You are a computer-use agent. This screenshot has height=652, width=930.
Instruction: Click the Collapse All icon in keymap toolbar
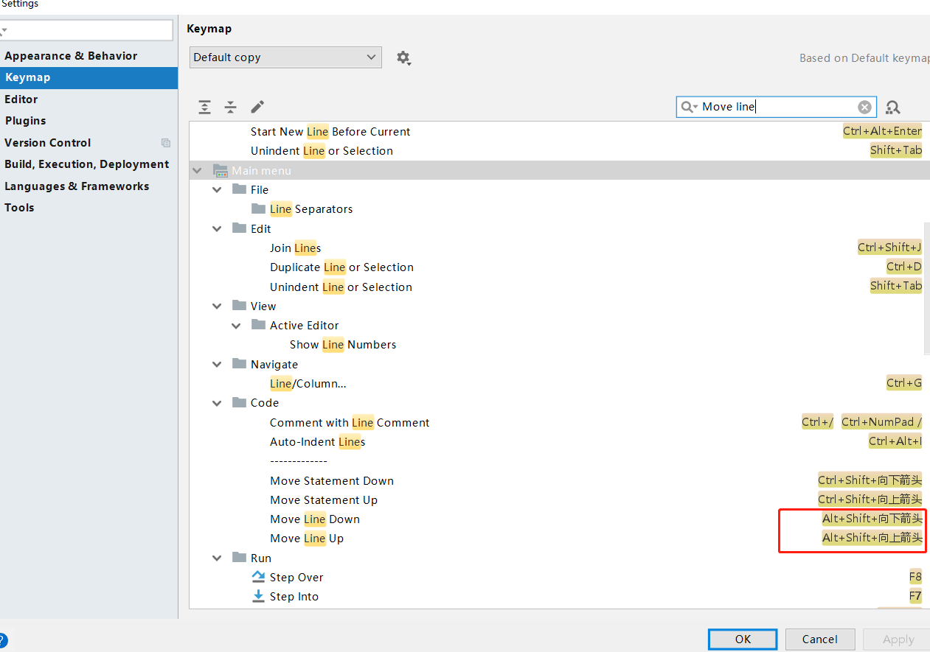pos(231,108)
